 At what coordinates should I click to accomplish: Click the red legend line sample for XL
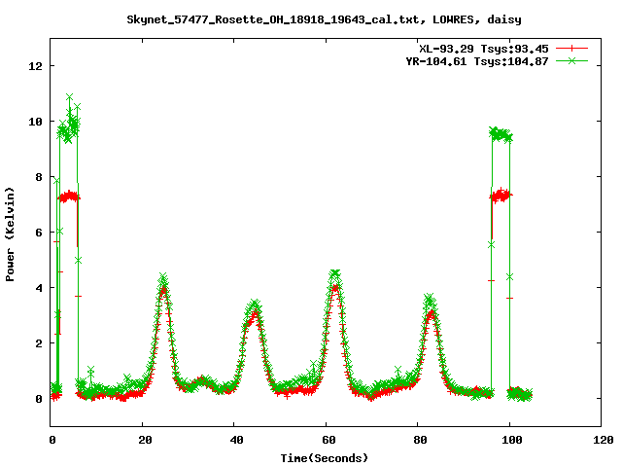tap(571, 49)
